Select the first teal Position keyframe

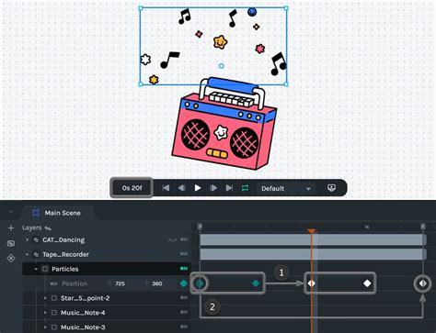click(200, 283)
